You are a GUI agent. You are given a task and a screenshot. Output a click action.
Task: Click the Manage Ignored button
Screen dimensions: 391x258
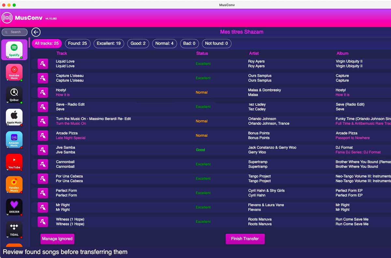[x=57, y=239]
